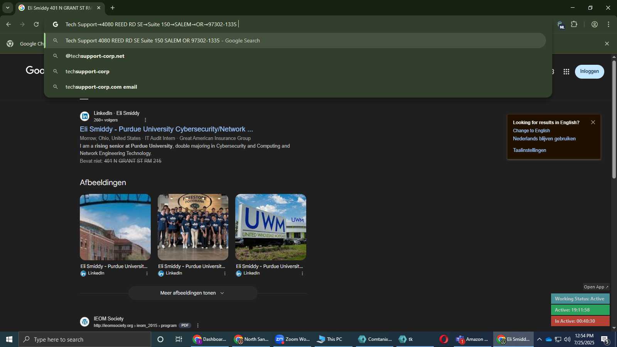Click Nederlands blijven gebruiken link
This screenshot has width=617, height=347.
544,139
